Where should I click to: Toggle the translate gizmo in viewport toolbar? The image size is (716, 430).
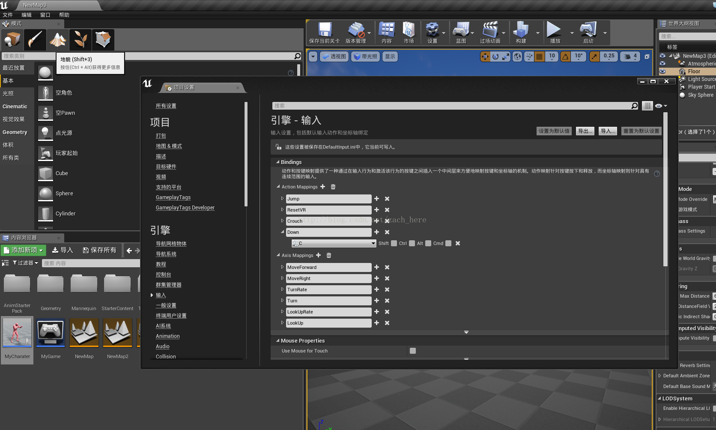(485, 57)
